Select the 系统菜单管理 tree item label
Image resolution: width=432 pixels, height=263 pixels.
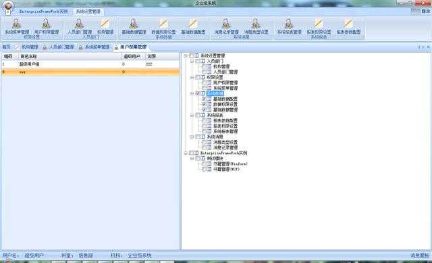pyautogui.click(x=225, y=88)
